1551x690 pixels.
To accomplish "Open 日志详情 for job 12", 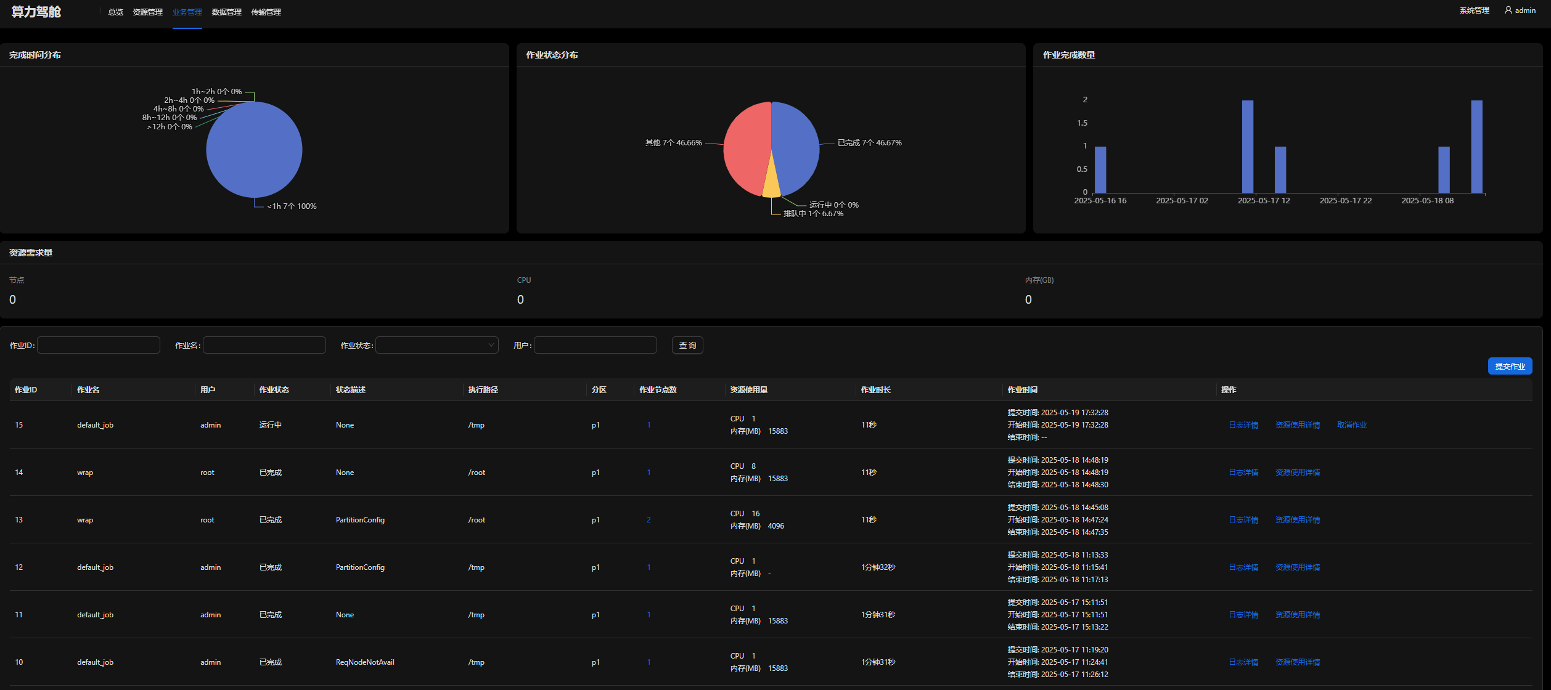I will tap(1243, 567).
